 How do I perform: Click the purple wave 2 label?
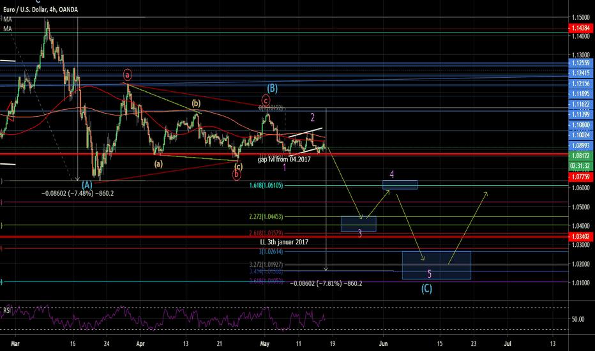313,117
